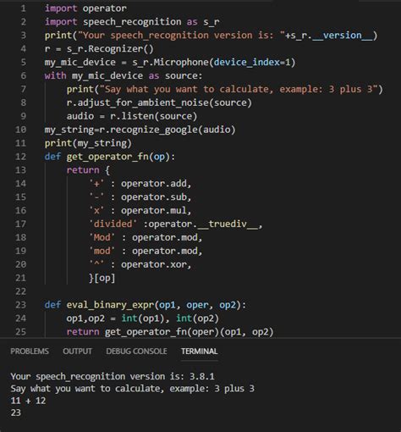
Task: Click terminal result '23'
Action: 16,413
